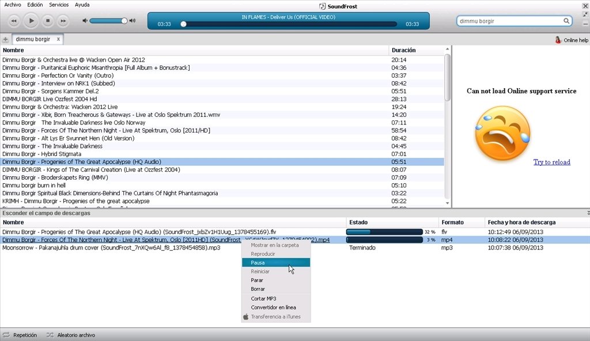Click the results list vertical scrollbar thumb
Screen dimensions: 590x341
coord(447,78)
